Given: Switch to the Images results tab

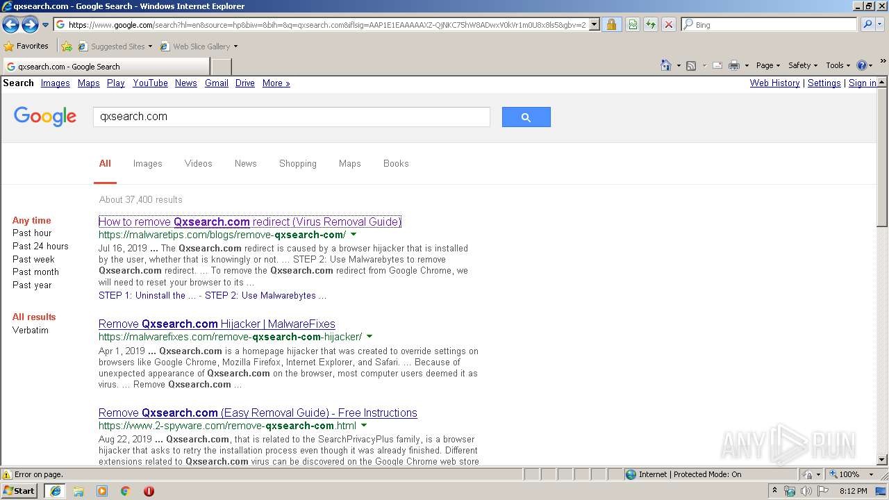Looking at the screenshot, I should [x=147, y=164].
